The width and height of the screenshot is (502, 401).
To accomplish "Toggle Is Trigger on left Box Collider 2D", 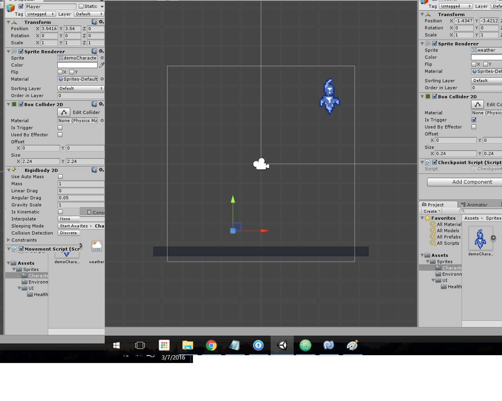I will [60, 128].
